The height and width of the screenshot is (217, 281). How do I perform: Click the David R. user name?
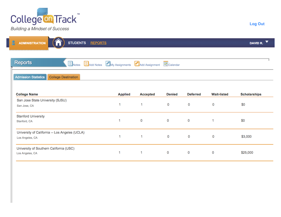256,43
